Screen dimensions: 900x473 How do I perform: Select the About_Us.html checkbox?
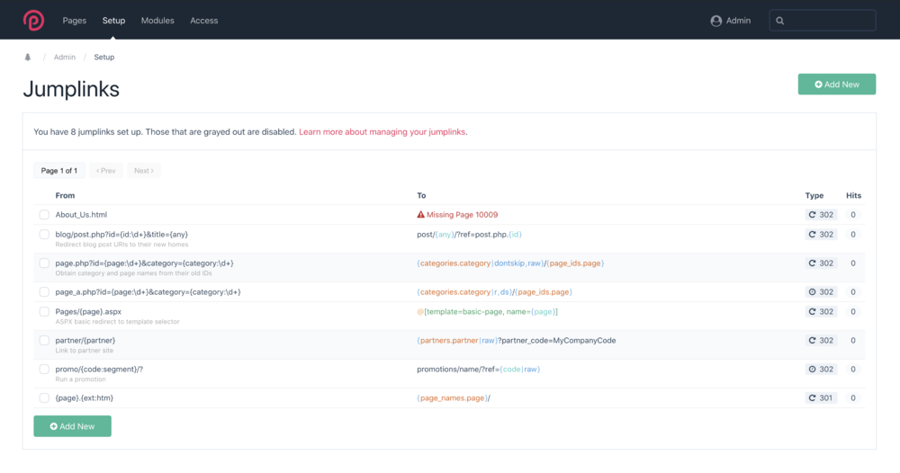tap(44, 215)
